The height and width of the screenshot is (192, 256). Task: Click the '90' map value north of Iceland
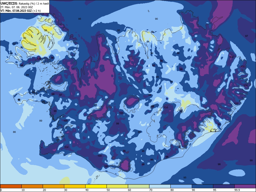[156, 19]
